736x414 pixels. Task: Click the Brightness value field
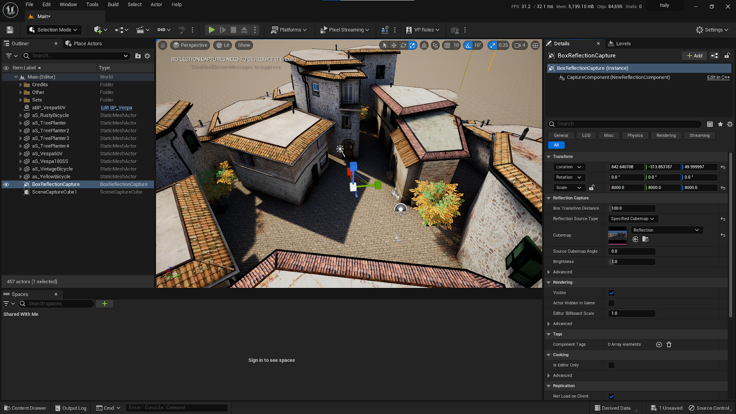[632, 262]
